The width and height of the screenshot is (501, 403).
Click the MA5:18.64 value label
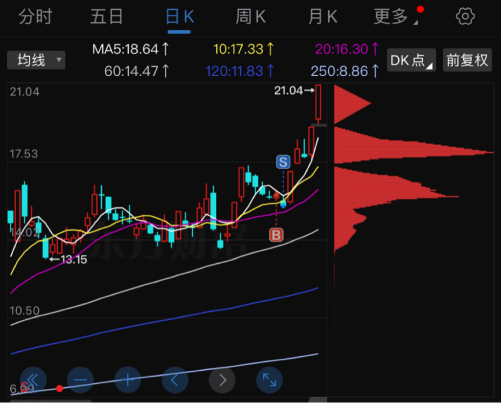(x=130, y=49)
